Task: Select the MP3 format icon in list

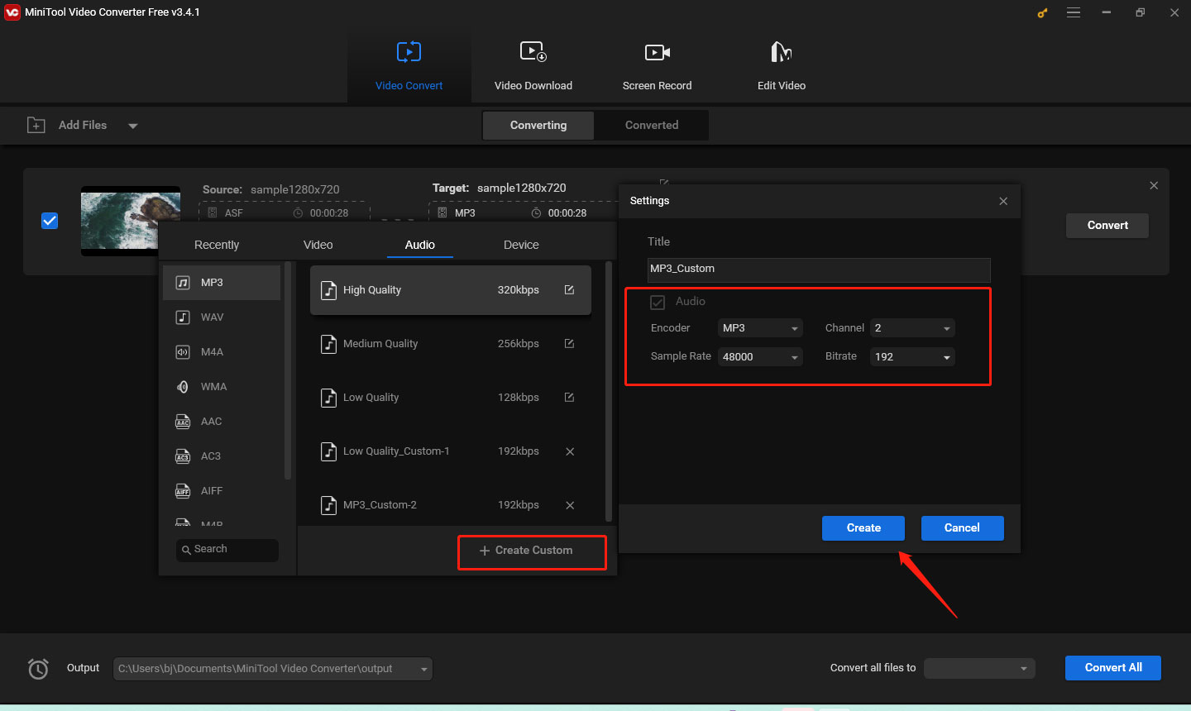Action: (x=183, y=283)
